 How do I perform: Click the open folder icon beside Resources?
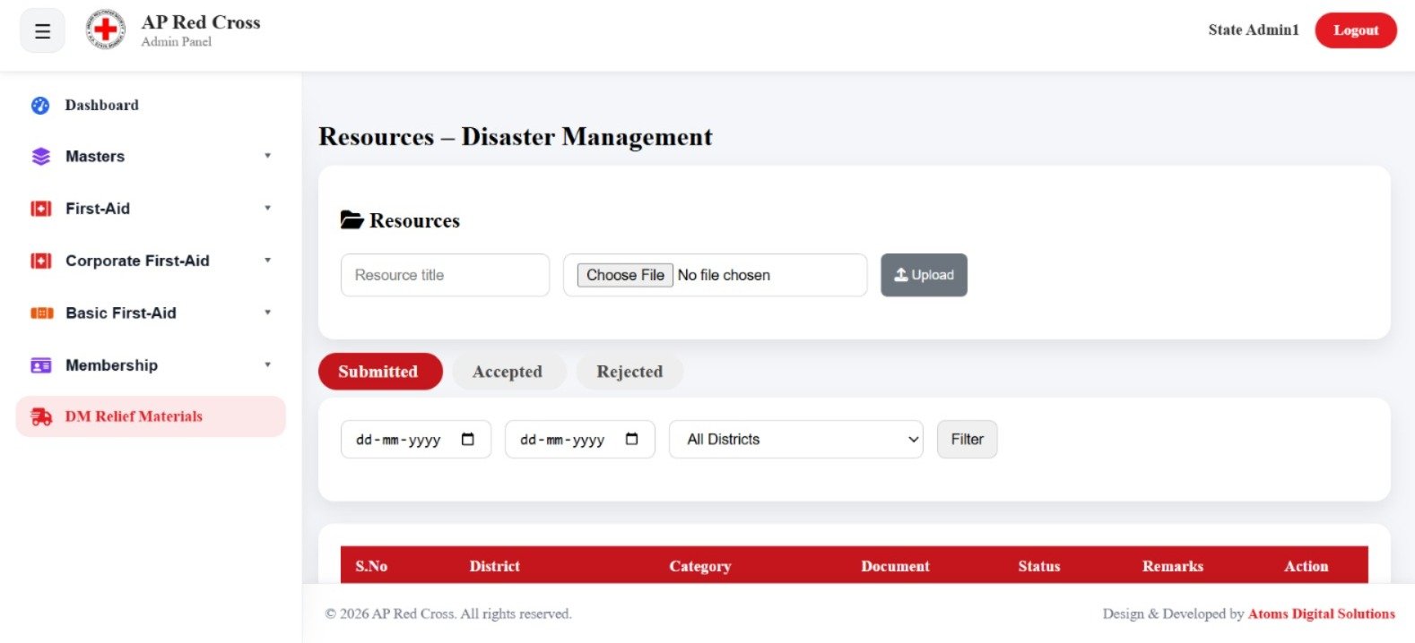352,220
